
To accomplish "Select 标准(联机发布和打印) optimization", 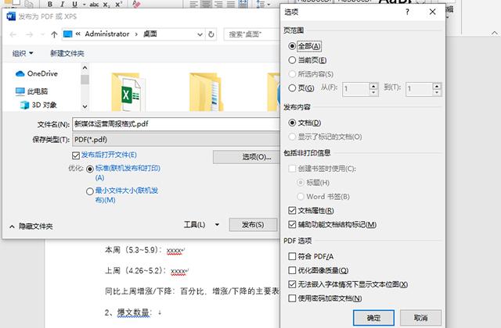I will (x=90, y=169).
